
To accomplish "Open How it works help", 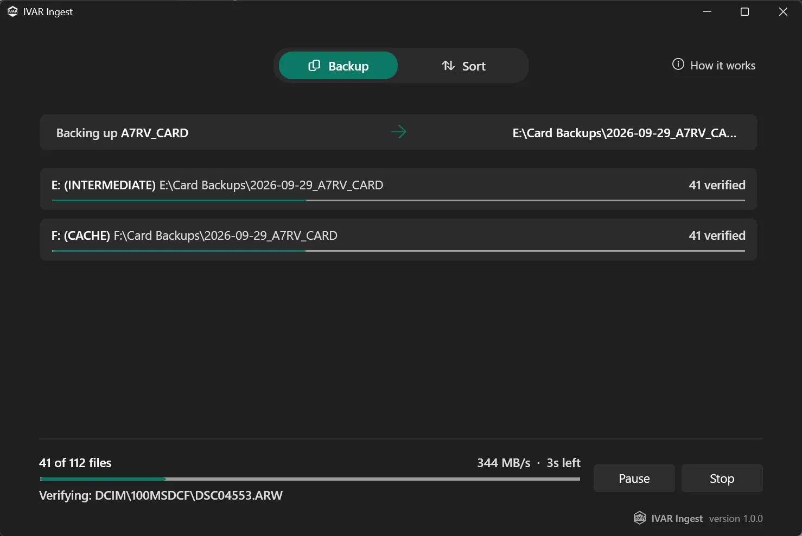I will pos(714,65).
